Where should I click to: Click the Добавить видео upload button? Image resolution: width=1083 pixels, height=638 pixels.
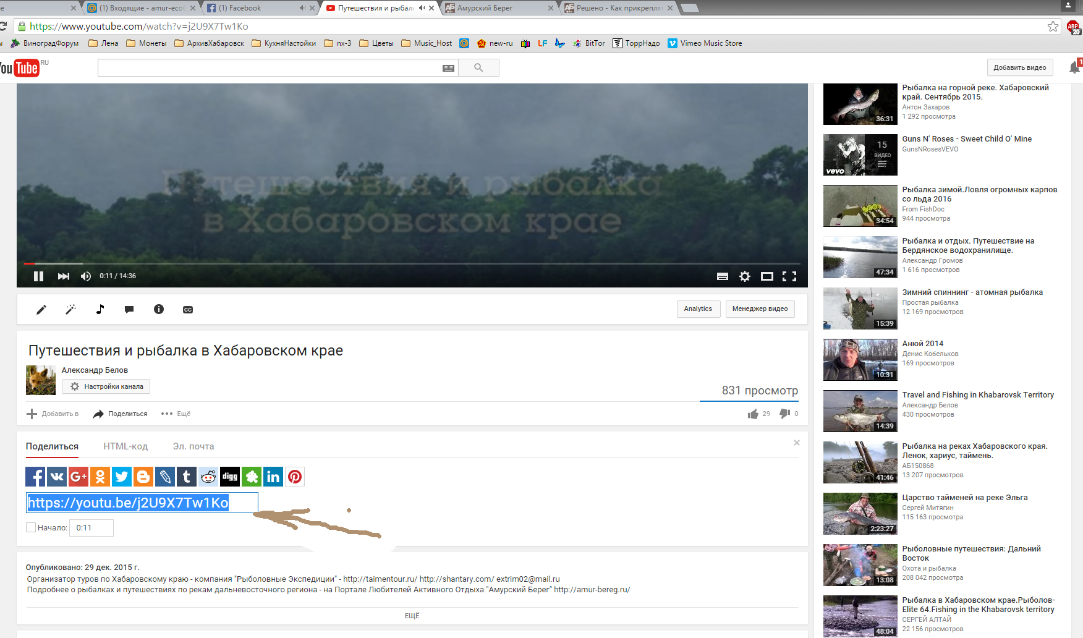click(1020, 68)
